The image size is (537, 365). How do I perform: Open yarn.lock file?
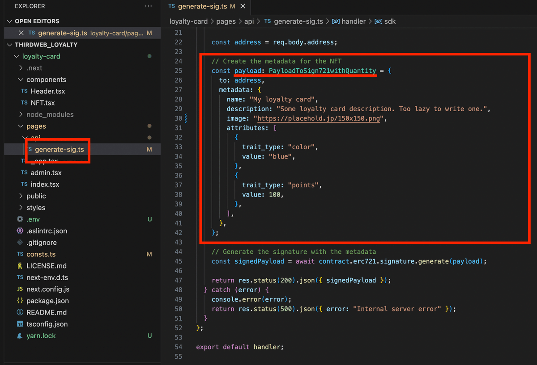pyautogui.click(x=41, y=335)
